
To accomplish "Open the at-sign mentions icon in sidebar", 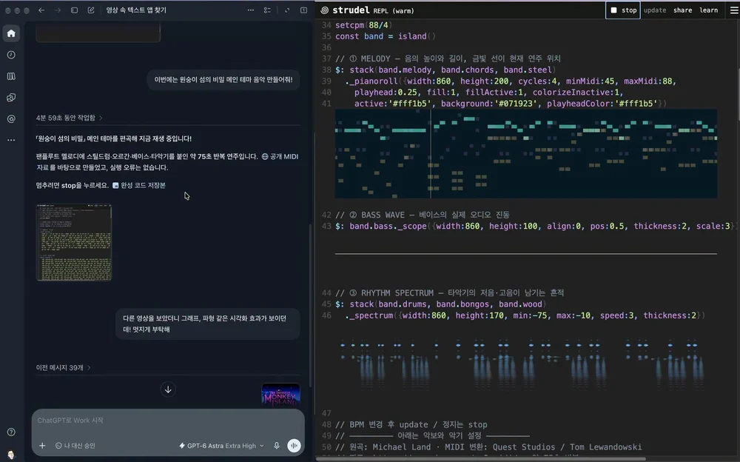I will [11, 118].
